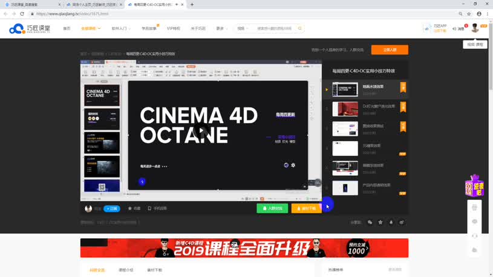Expand the 更多 menu dropdown
Screen dimensions: 493x277
[x=221, y=28]
